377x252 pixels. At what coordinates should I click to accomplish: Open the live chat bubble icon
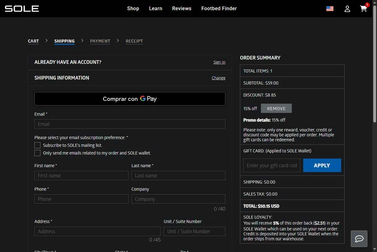pyautogui.click(x=359, y=239)
